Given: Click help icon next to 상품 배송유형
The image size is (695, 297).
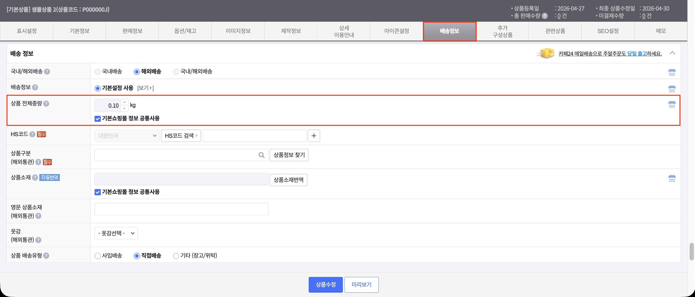Looking at the screenshot, I should click(46, 256).
